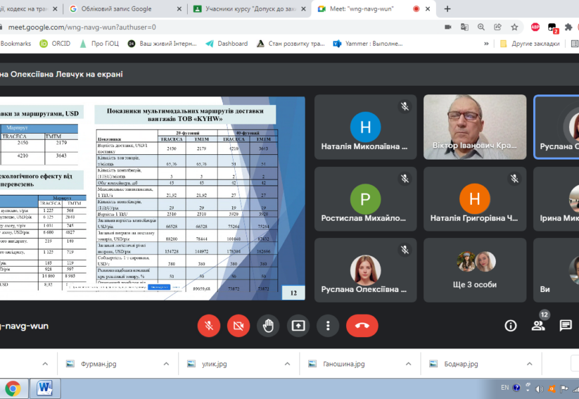Open meeting details info icon
579x399 pixels.
(510, 325)
